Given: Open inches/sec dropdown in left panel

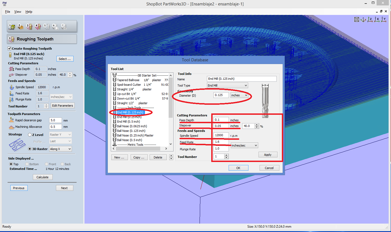Looking at the screenshot, I should [x=61, y=97].
